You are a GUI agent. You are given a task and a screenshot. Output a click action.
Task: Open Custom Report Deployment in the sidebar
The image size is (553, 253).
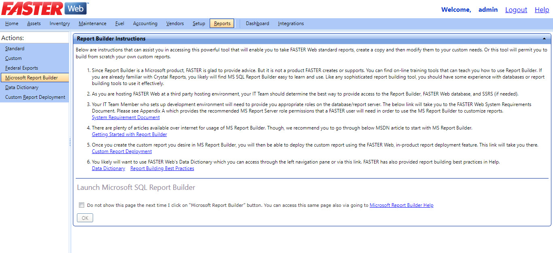coord(34,97)
